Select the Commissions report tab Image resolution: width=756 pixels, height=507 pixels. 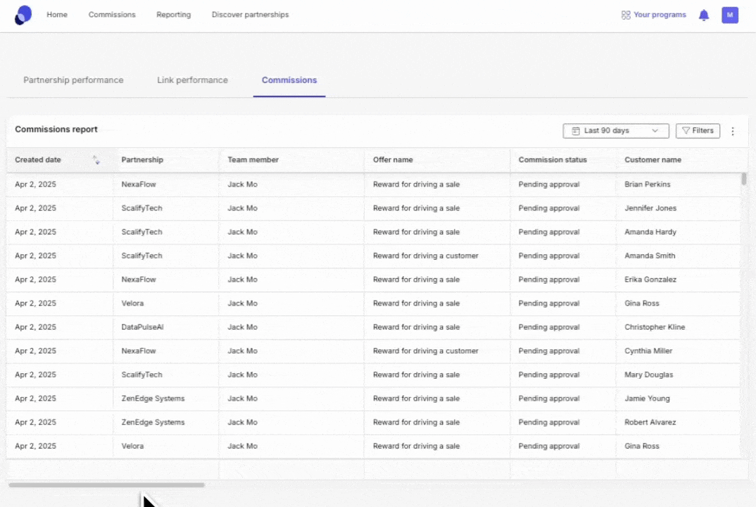[289, 80]
